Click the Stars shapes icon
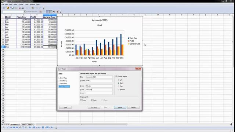Image resolution: width=235 pixels, height=132 pixels. point(52,128)
